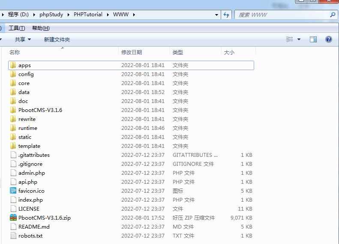Sort by the 修改日期 column header
339x244 pixels.
144,52
